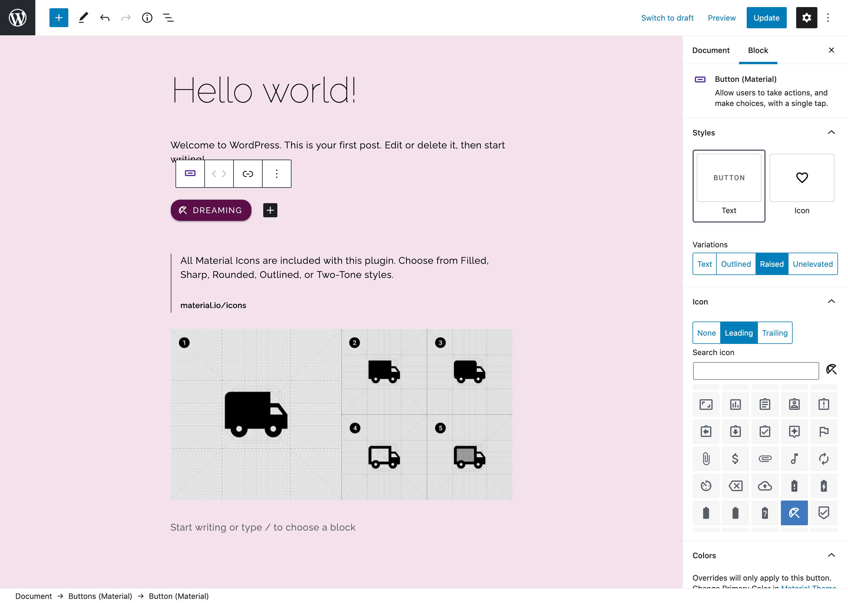Viewport: 848px width, 603px height.
Task: Open the content info details icon
Action: click(147, 17)
